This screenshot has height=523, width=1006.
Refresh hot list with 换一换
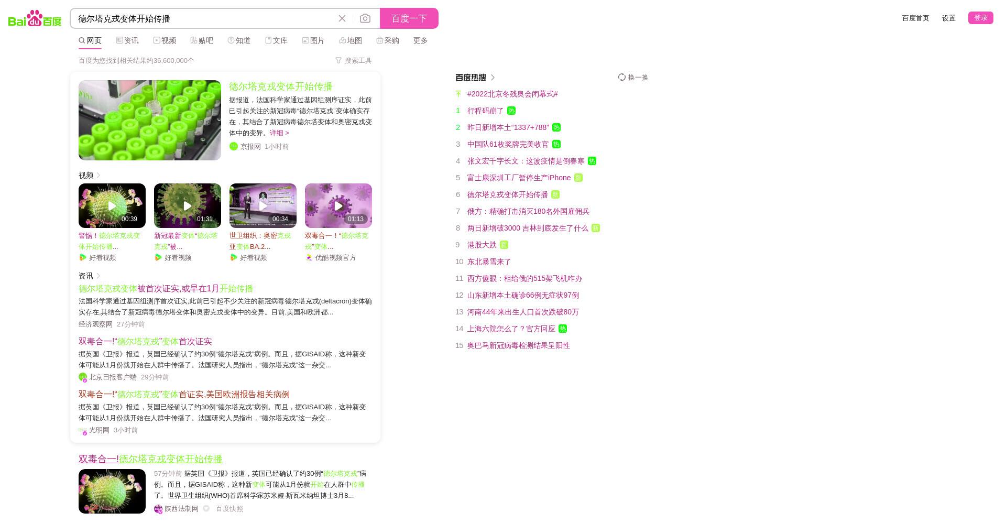tap(633, 78)
